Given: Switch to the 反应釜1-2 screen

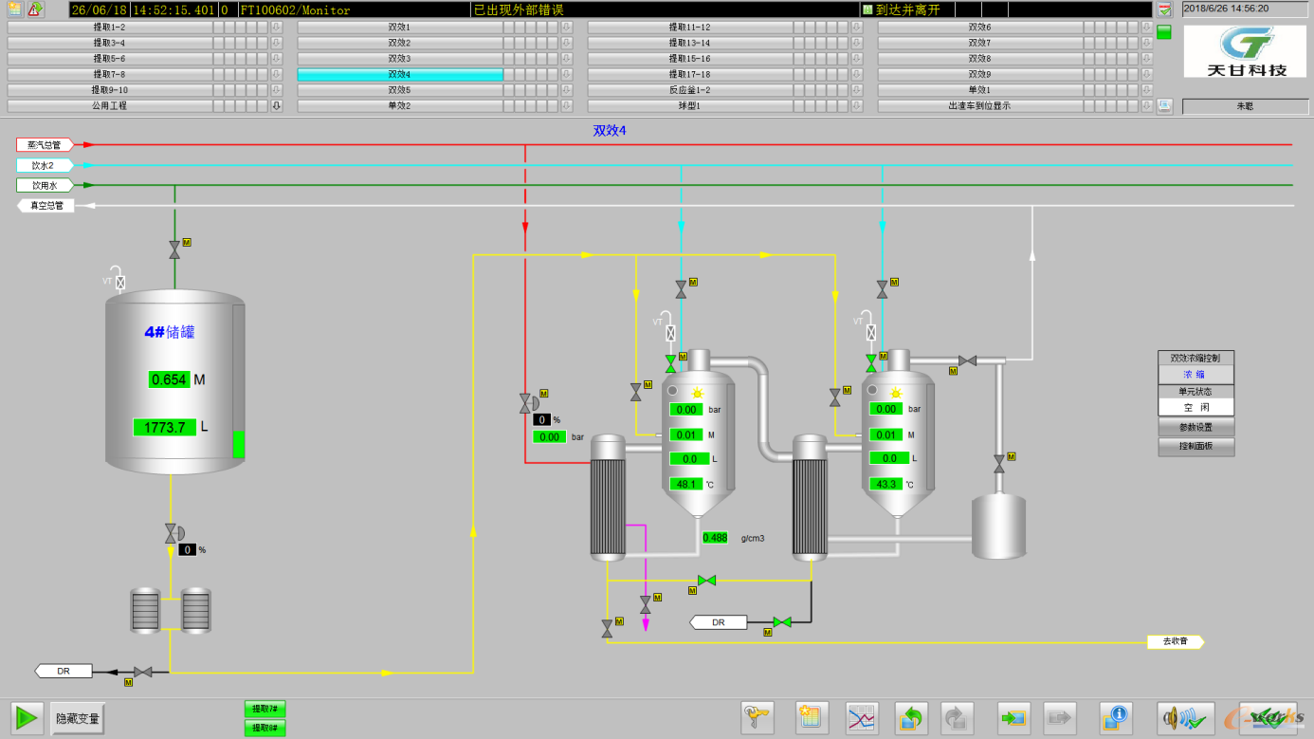Looking at the screenshot, I should click(689, 90).
